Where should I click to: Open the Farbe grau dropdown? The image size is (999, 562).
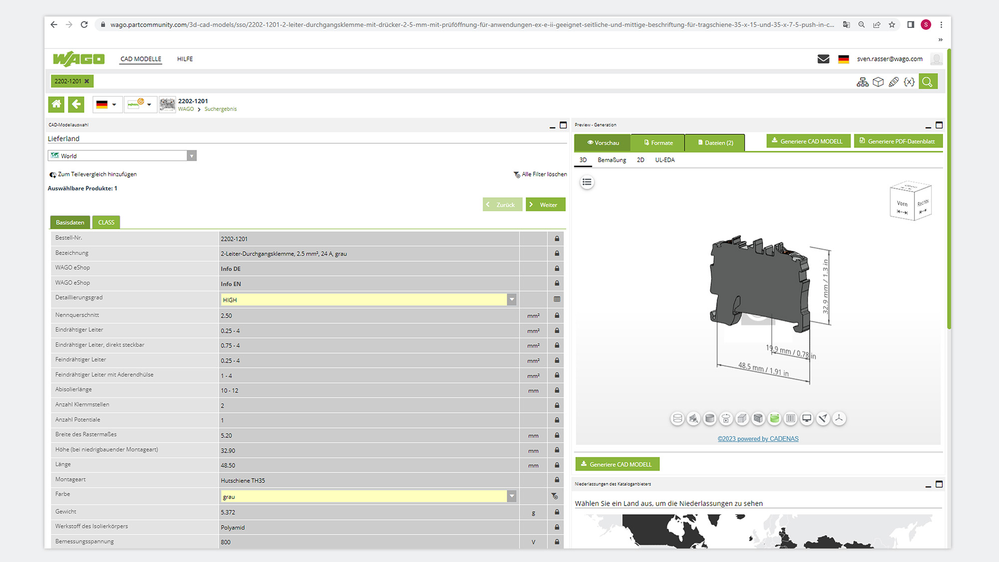tap(368, 496)
